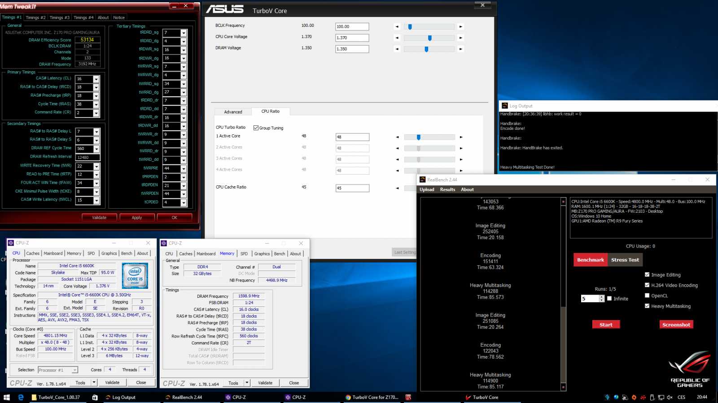Open CAS# Write Latency (tWCL) dropdown
Viewport: 718px width, 403px height.
(96, 200)
